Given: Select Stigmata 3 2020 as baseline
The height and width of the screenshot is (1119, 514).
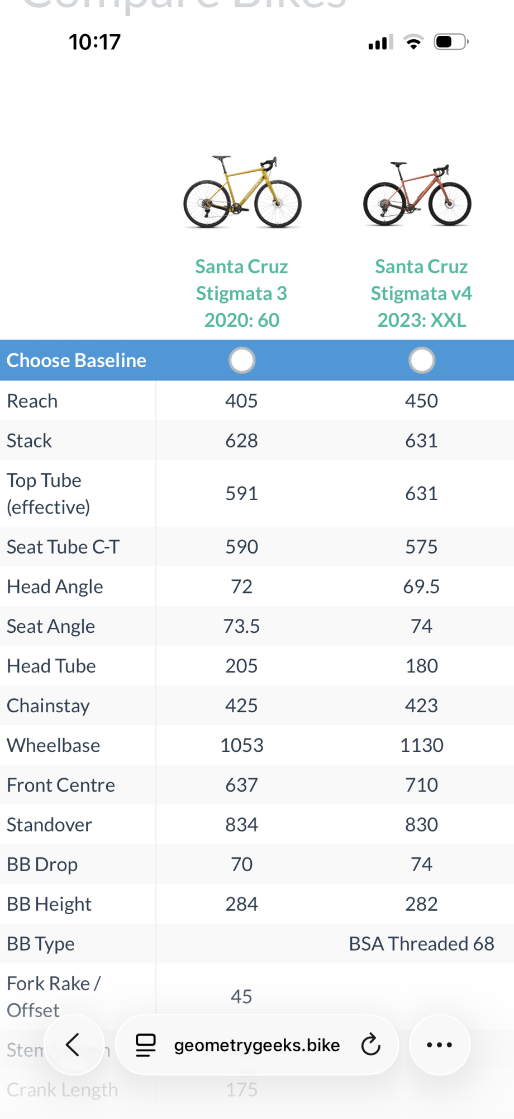Looking at the screenshot, I should (x=242, y=360).
